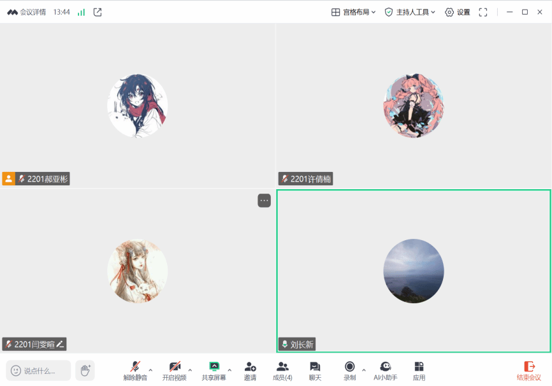Screen dimensions: 552x386
Task: Click the network signal strength icon
Action: (x=81, y=12)
